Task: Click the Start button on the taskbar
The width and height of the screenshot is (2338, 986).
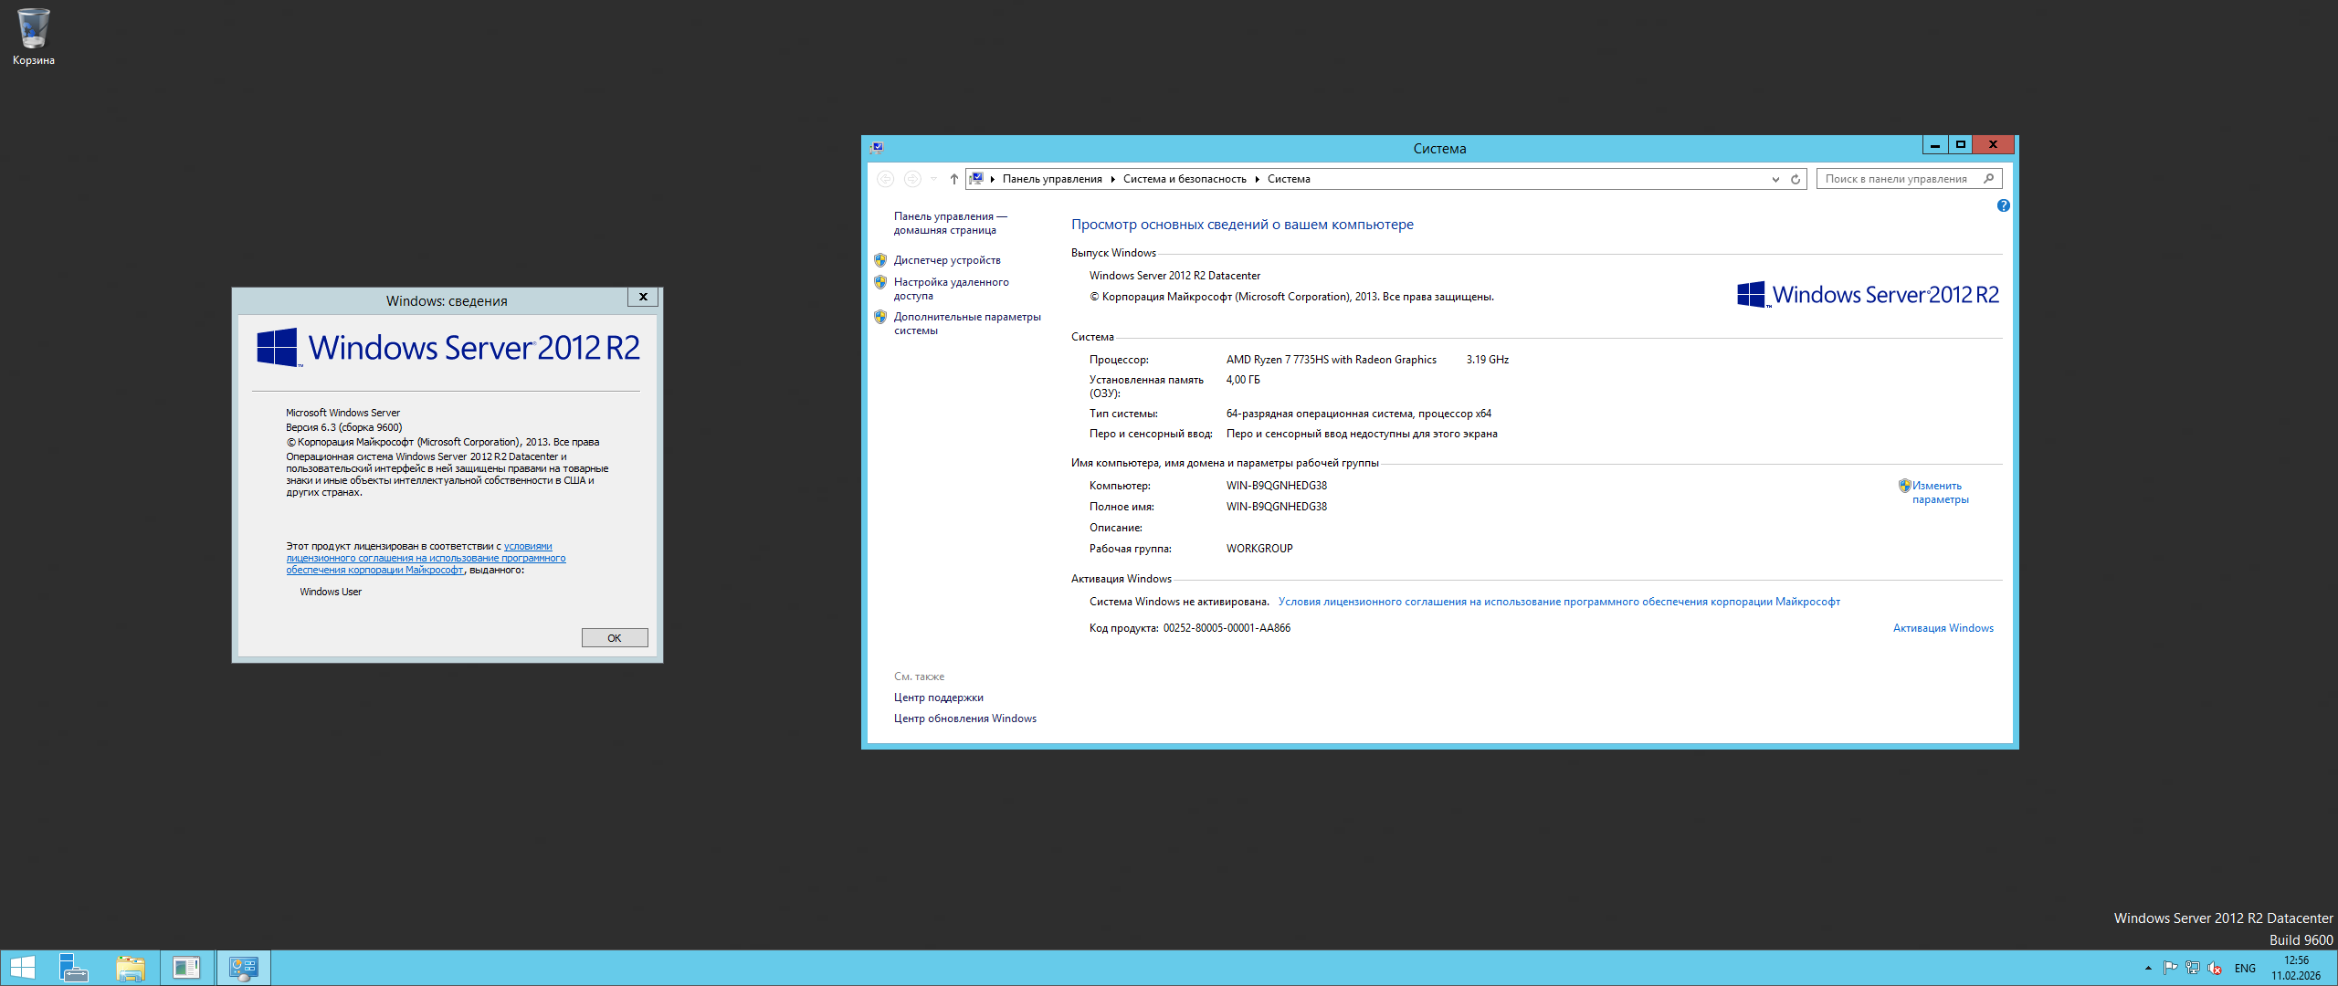Action: 22,968
